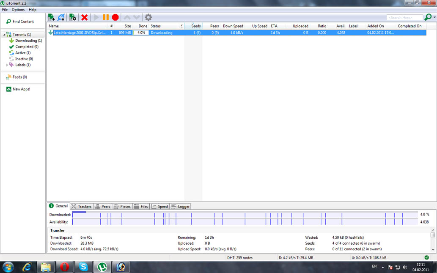Switch to the Trackers tab
This screenshot has width=437, height=273.
(81, 206)
